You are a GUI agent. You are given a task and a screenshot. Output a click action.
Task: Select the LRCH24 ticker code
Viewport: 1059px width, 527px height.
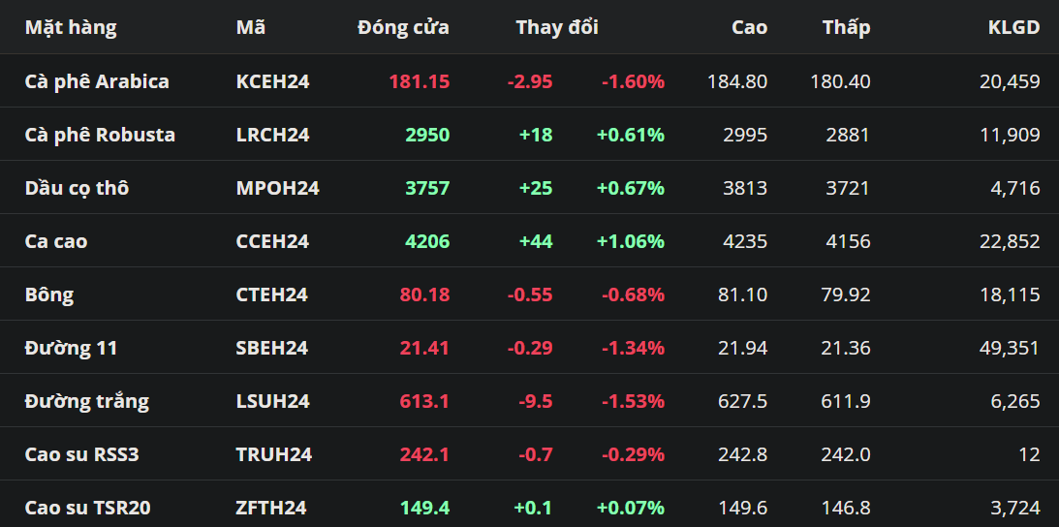coord(272,135)
